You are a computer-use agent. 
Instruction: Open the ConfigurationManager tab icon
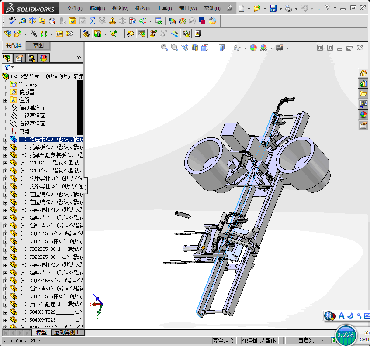tap(31, 58)
